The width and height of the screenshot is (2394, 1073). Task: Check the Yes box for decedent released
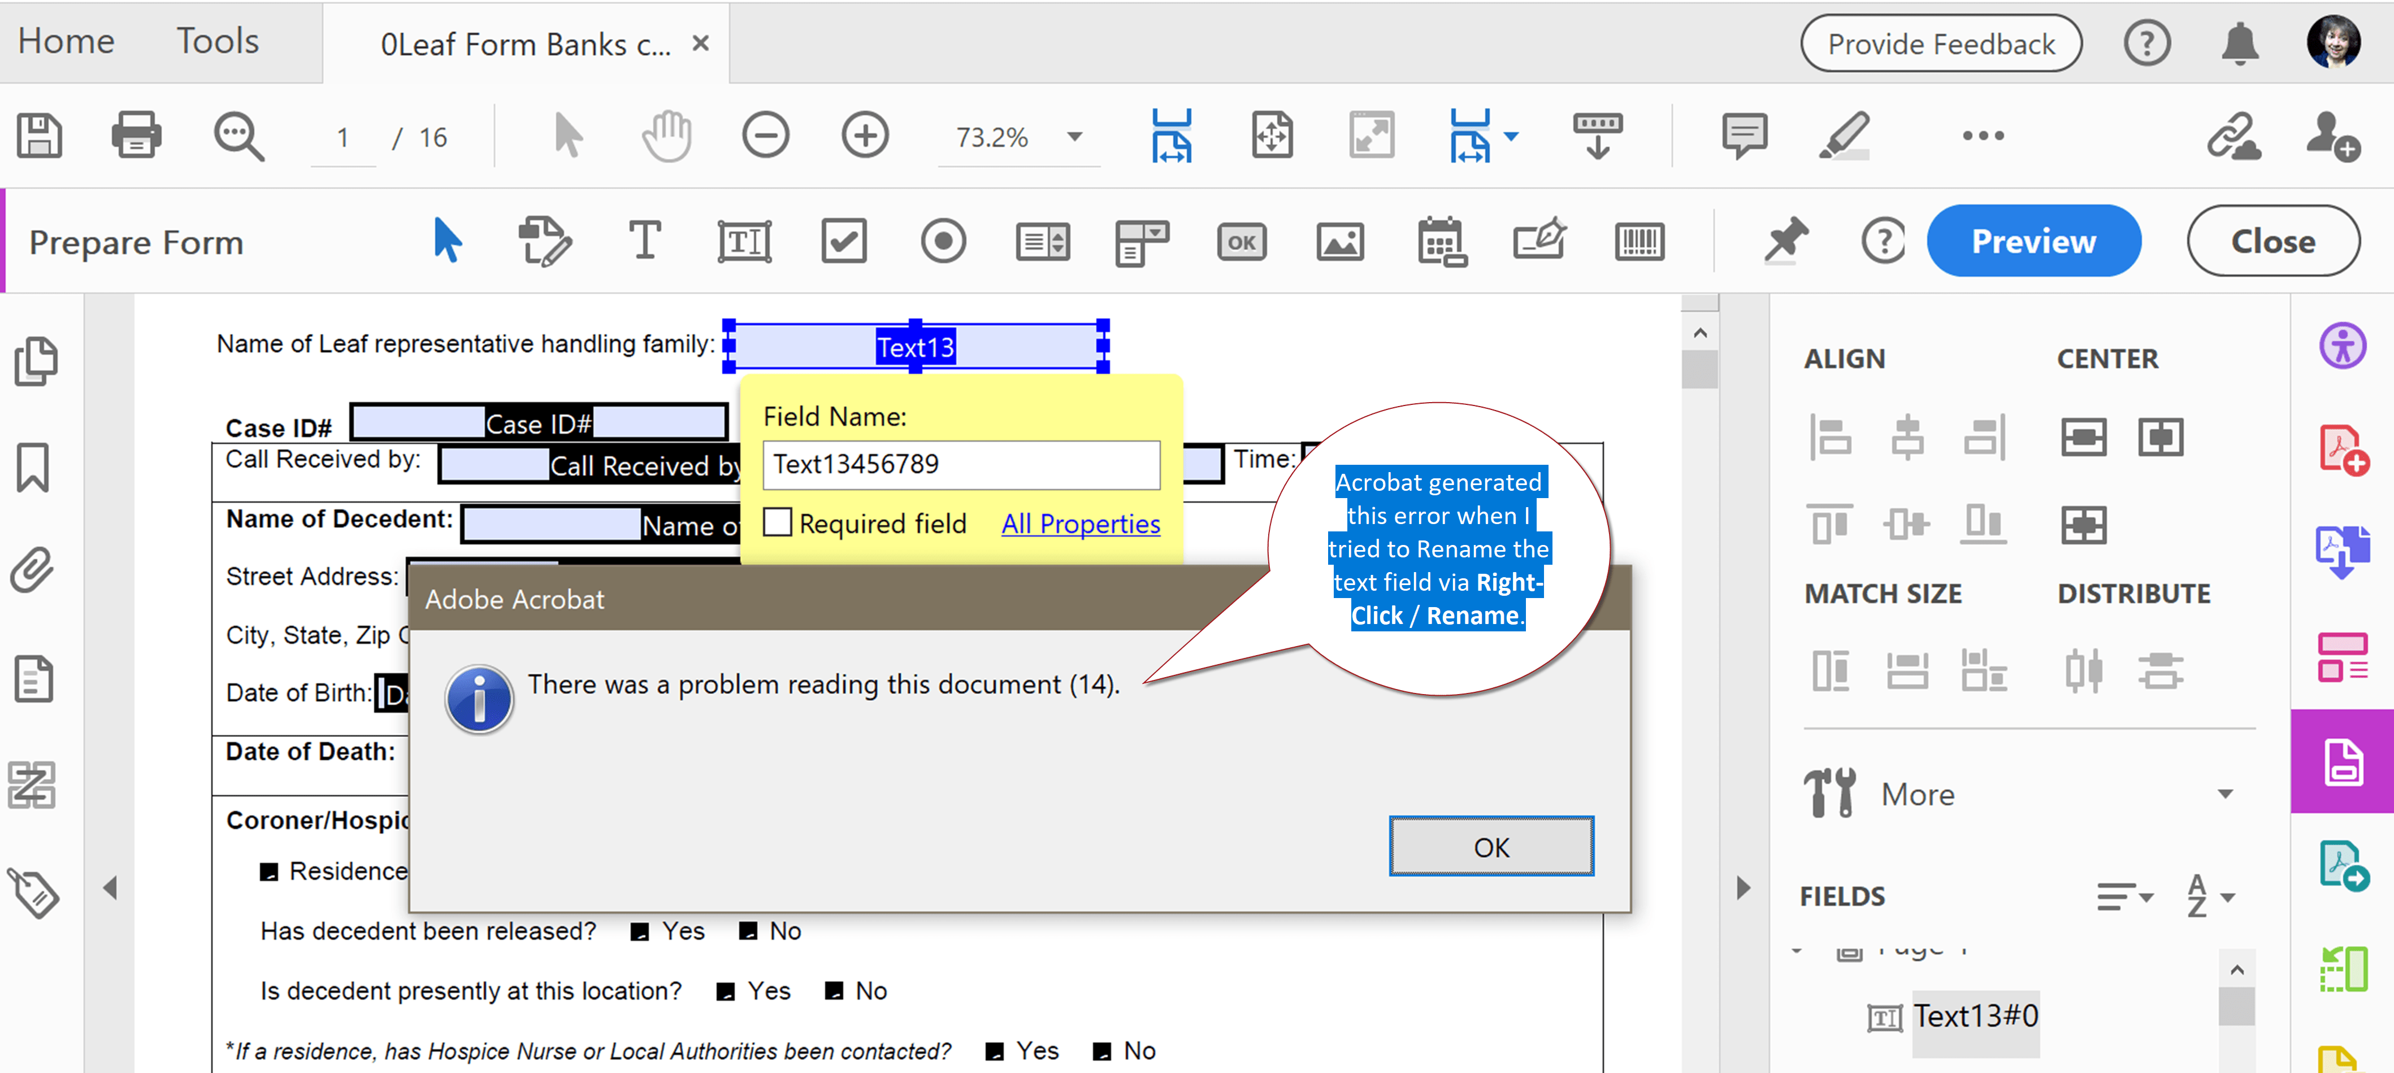[x=639, y=933]
